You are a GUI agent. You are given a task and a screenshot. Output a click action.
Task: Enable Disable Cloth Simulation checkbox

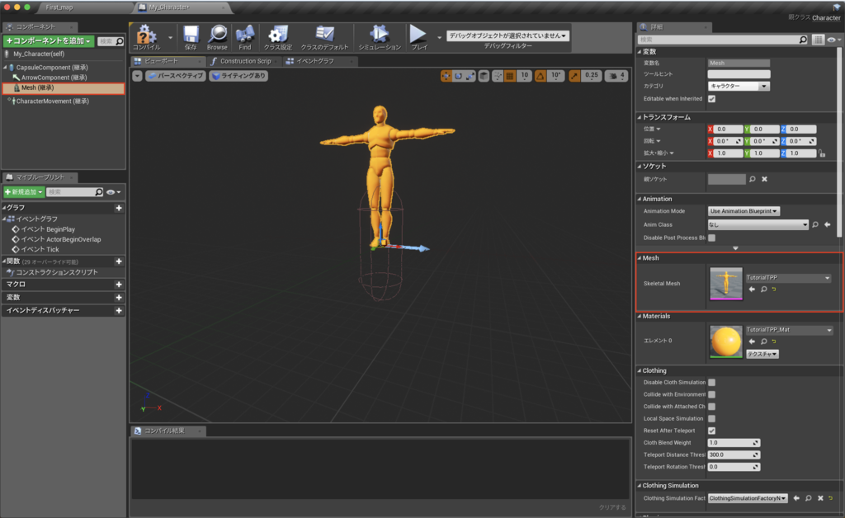(712, 382)
